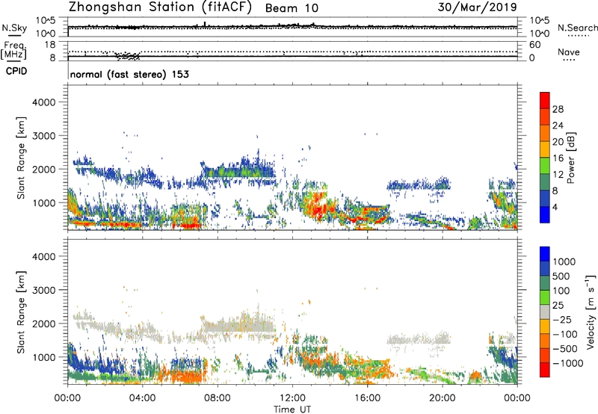Click the velocity colorbar value 500

561,276
